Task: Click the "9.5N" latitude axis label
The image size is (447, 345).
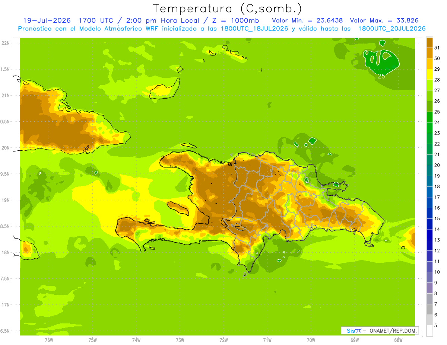Action: pyautogui.click(x=6, y=174)
